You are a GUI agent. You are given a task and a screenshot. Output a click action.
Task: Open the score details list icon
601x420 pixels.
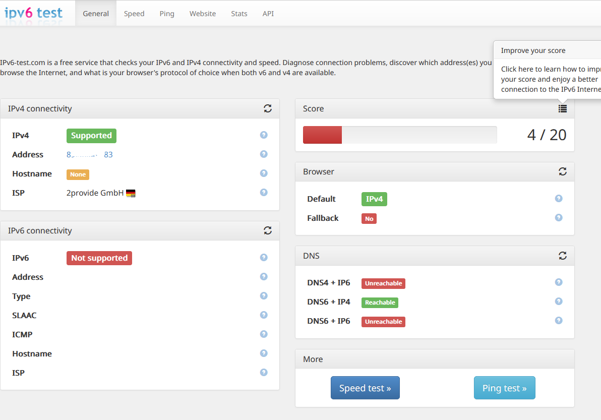tap(562, 109)
